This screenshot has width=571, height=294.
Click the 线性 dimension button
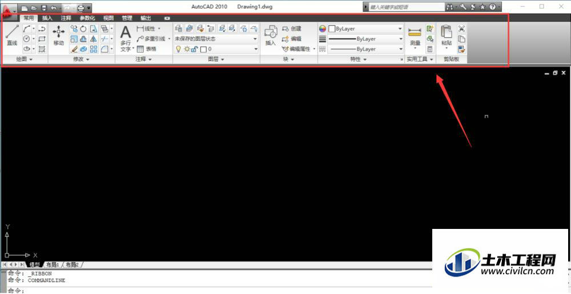[x=148, y=29]
